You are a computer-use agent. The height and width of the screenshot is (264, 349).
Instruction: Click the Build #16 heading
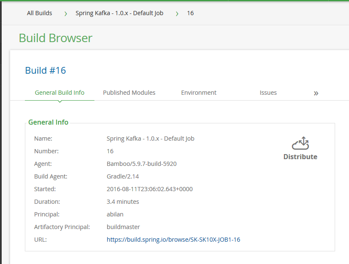tap(46, 70)
